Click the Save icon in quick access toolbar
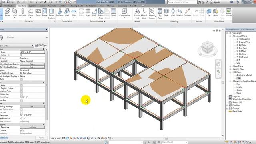The image size is (256, 144). click(8, 2)
